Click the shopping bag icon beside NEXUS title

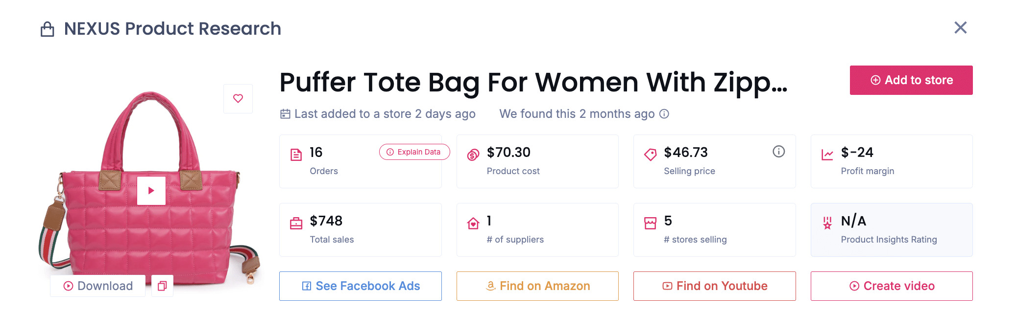point(47,28)
